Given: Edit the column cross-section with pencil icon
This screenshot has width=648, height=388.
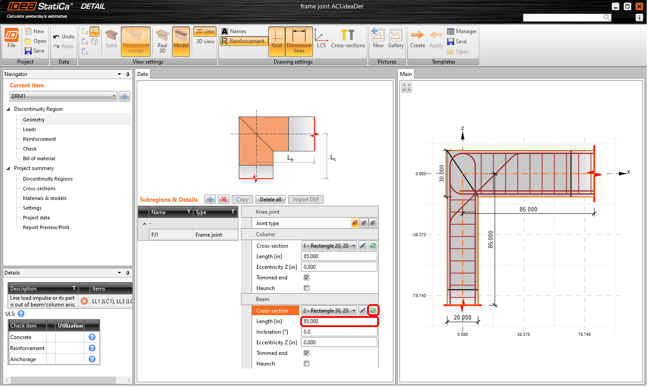Looking at the screenshot, I should coord(363,246).
